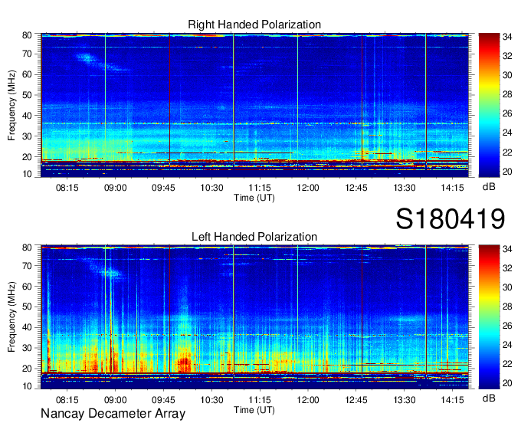Click the "12:45" tick on Right Handed time axis
The width and height of the screenshot is (521, 423).
coord(356,188)
